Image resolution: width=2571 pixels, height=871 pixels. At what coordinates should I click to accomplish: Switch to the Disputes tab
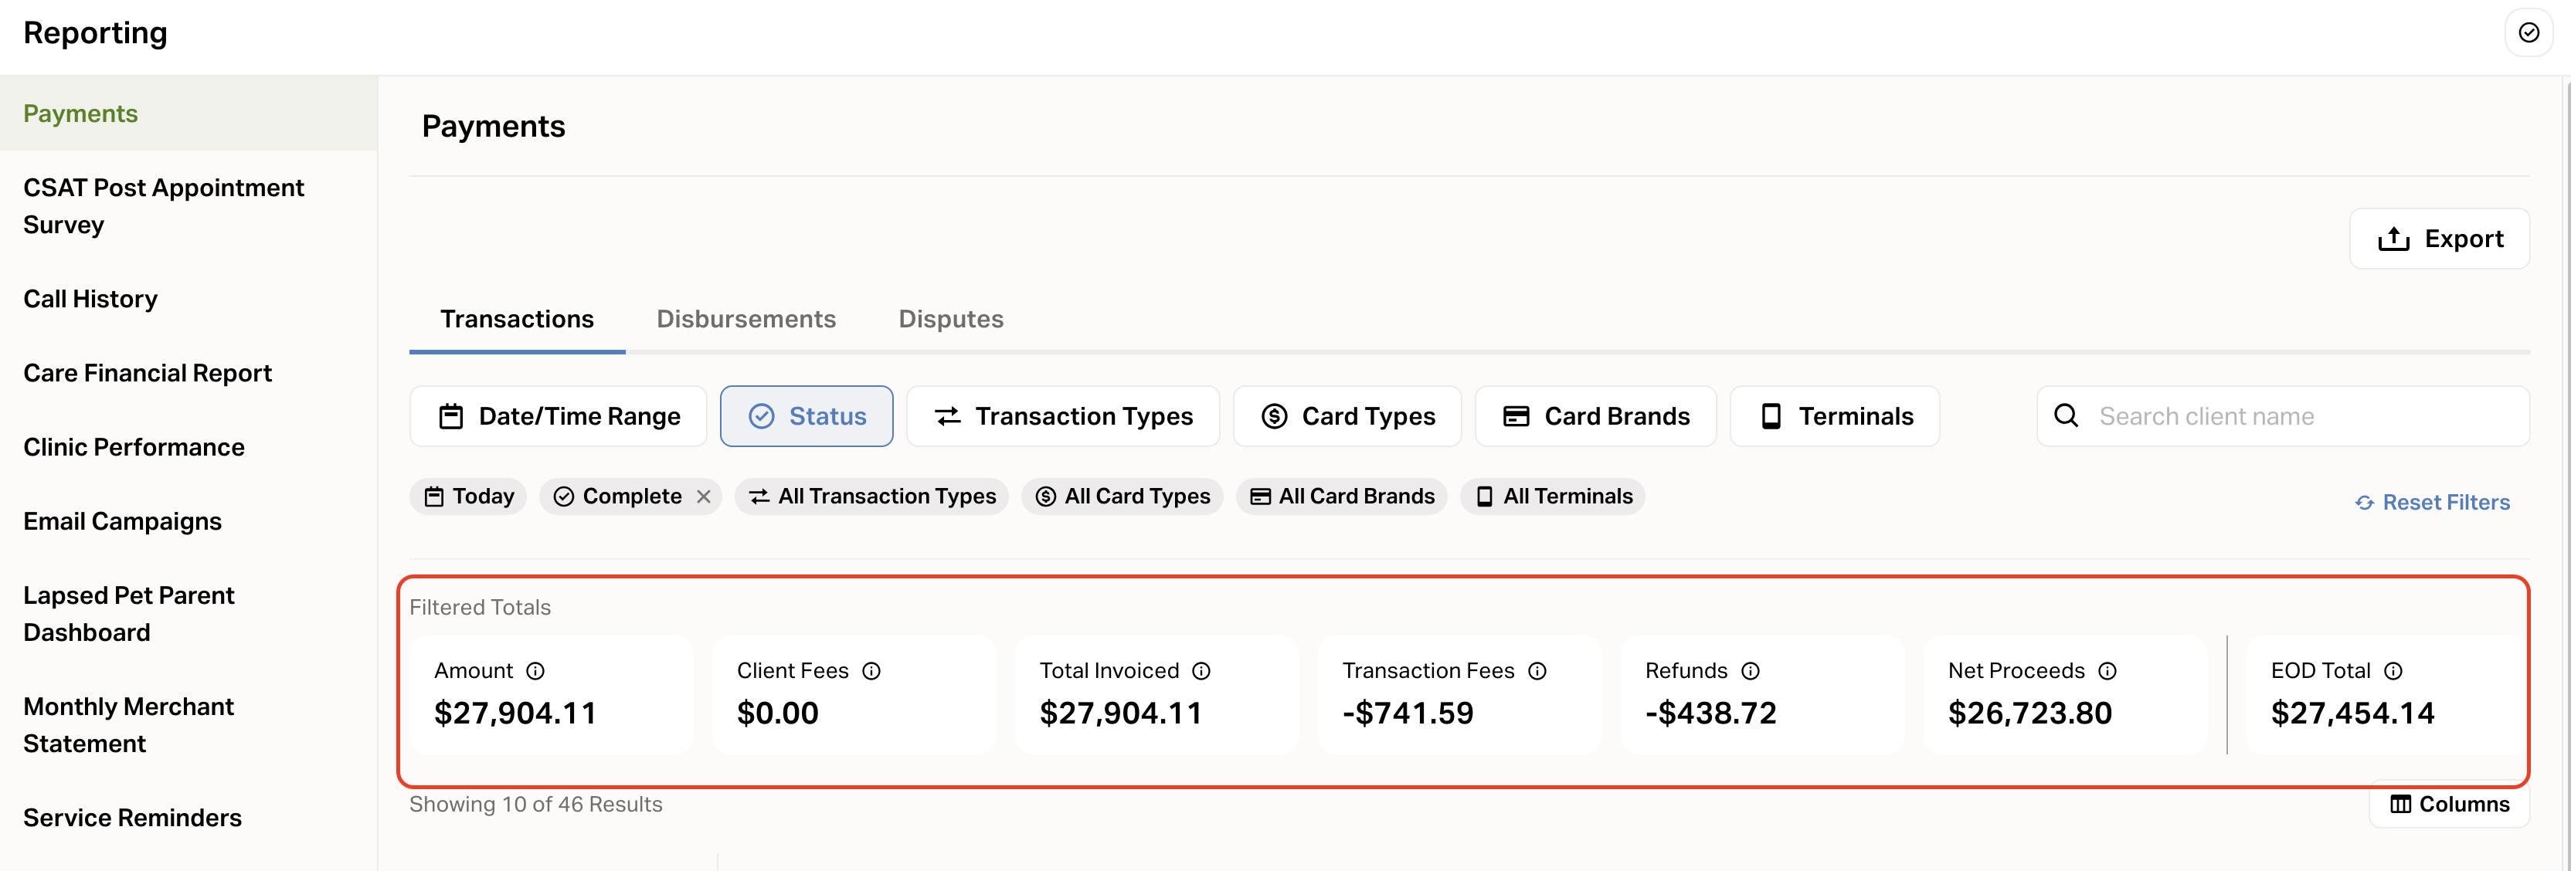(x=950, y=319)
